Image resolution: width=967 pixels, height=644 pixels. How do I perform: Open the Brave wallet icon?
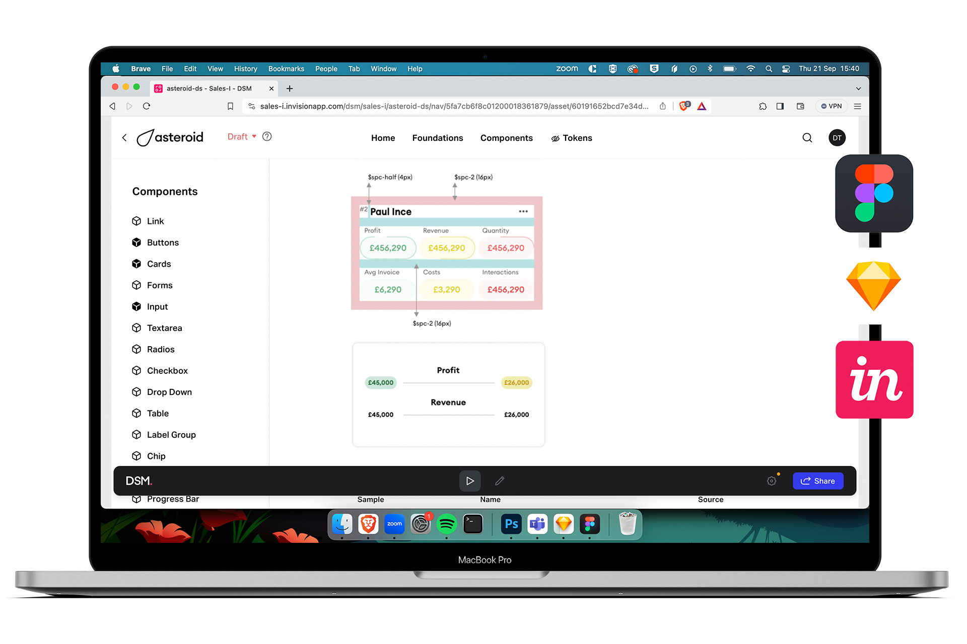click(800, 106)
